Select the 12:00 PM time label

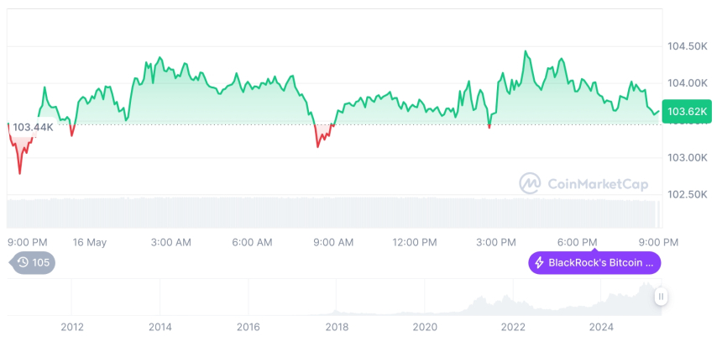click(x=415, y=242)
